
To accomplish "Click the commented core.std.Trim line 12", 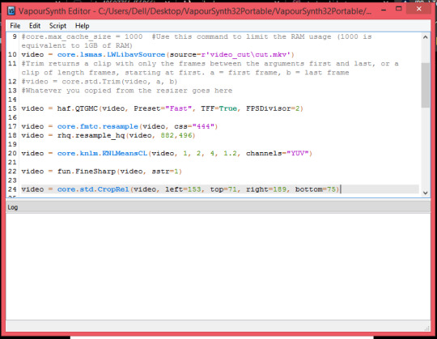I will [100, 82].
